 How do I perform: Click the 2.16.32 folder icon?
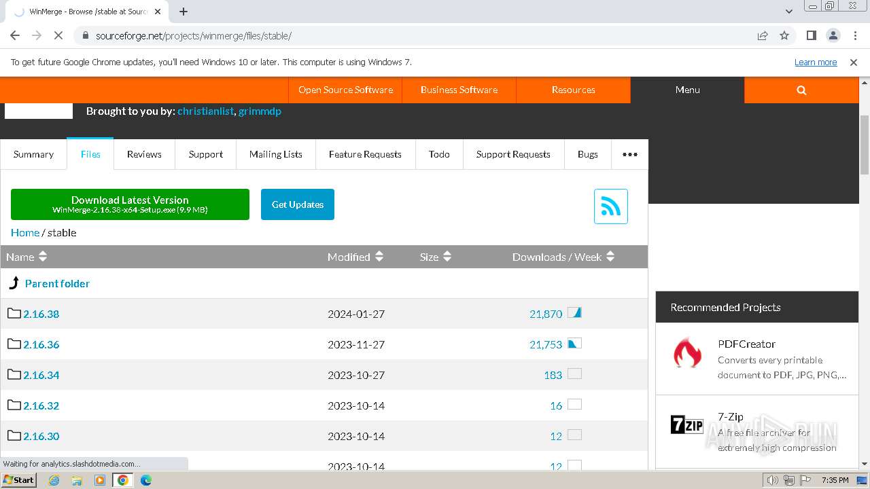pyautogui.click(x=14, y=405)
